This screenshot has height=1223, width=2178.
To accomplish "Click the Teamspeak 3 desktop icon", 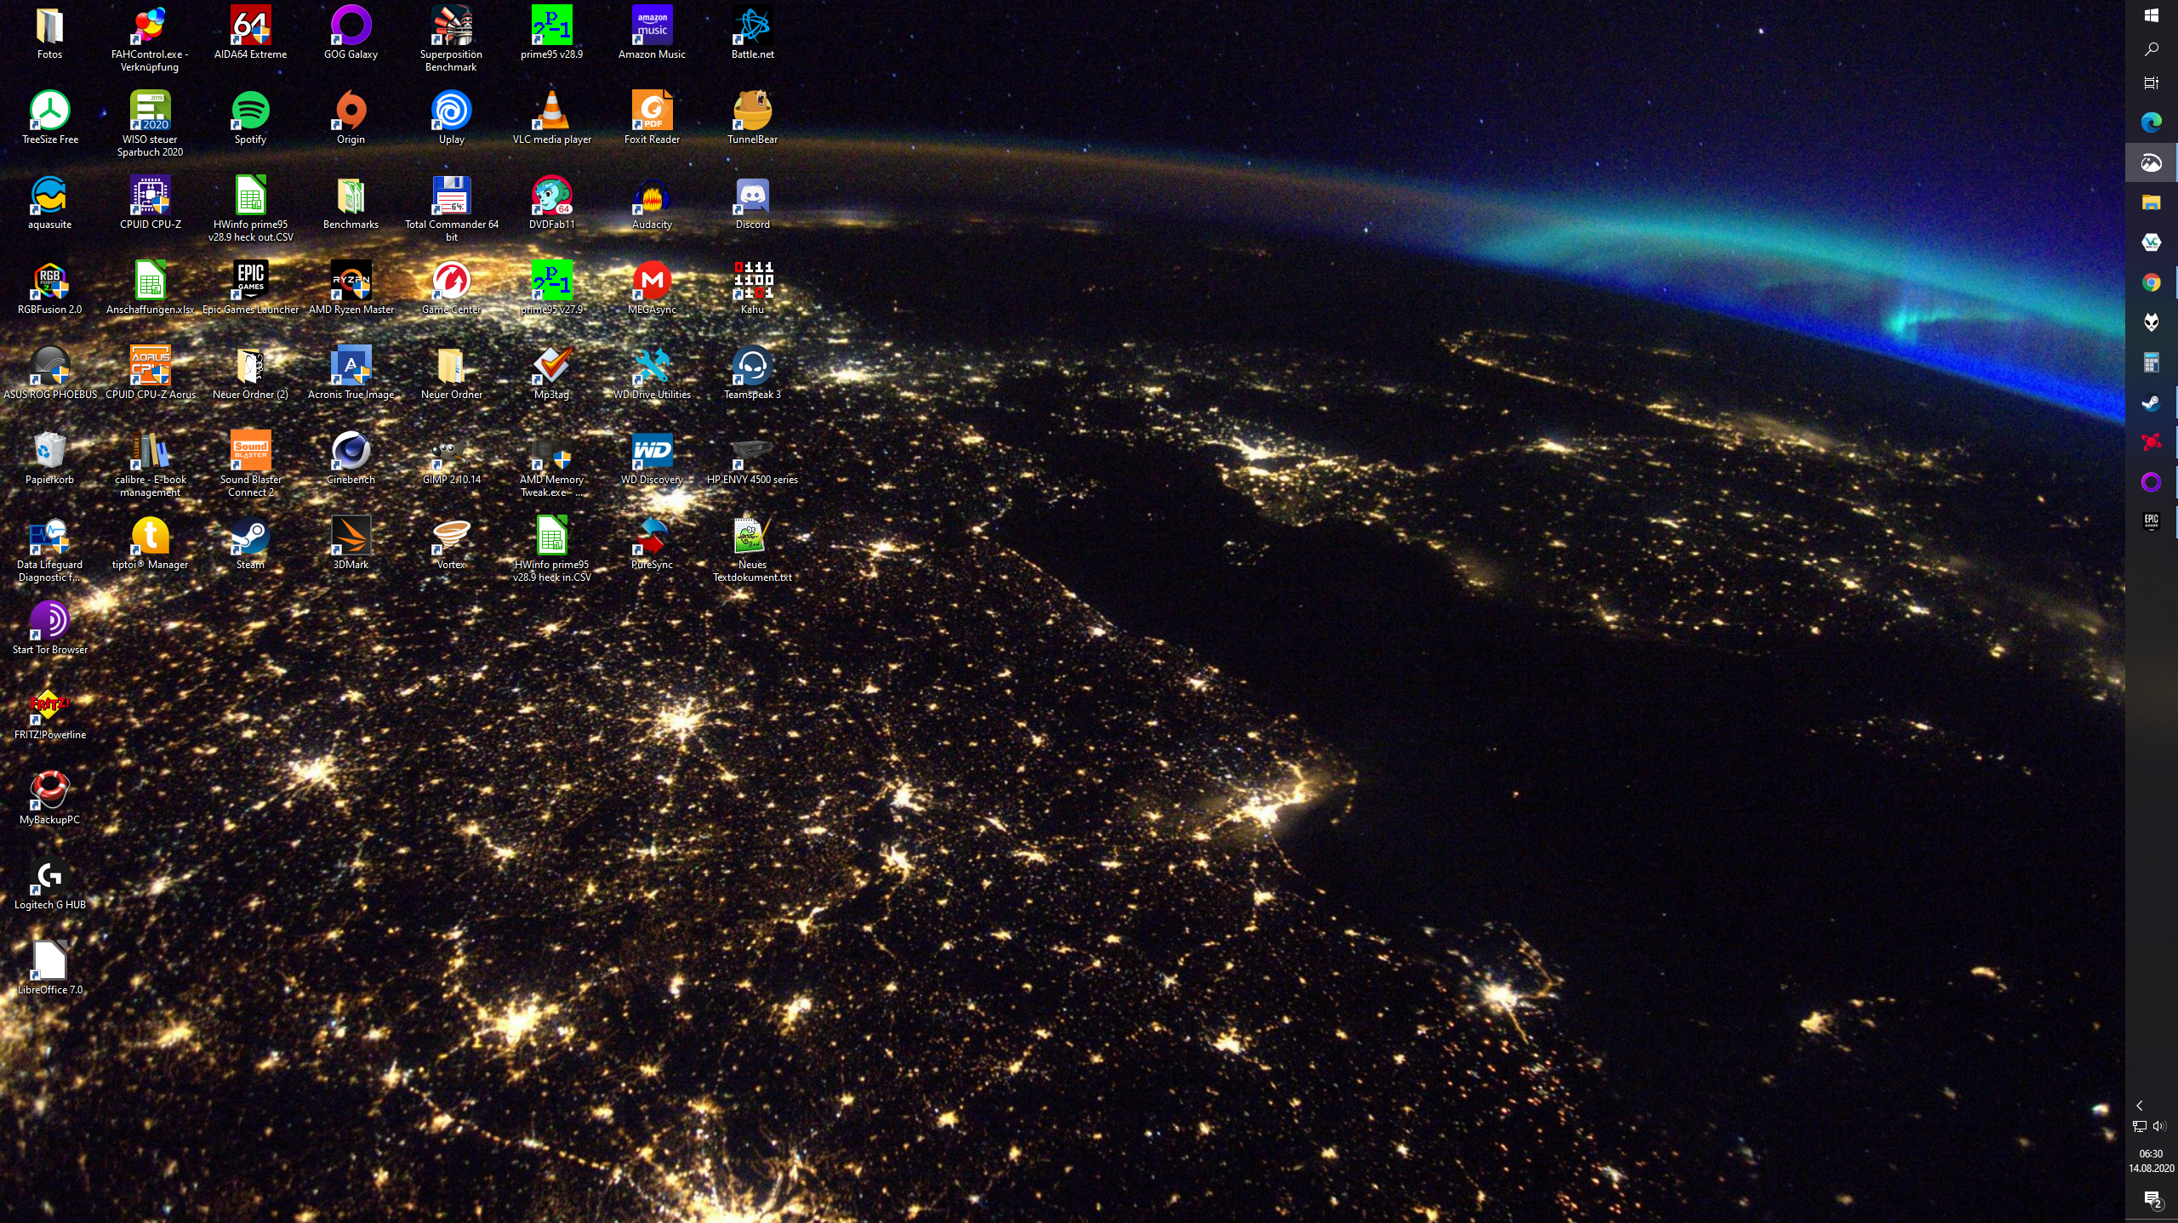I will pyautogui.click(x=752, y=367).
